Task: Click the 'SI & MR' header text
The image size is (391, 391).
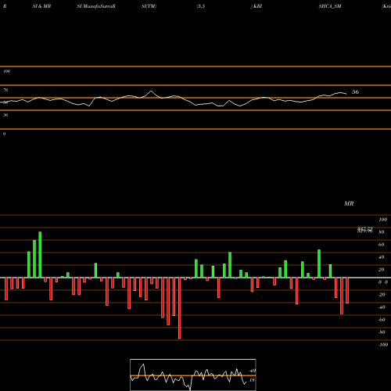Action: pos(41,6)
